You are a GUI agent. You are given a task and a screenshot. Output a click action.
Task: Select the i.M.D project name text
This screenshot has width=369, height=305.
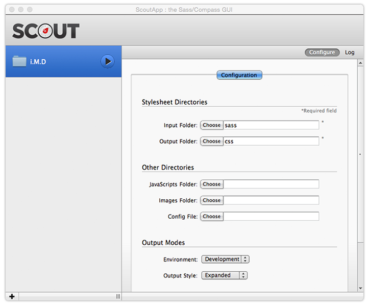38,62
